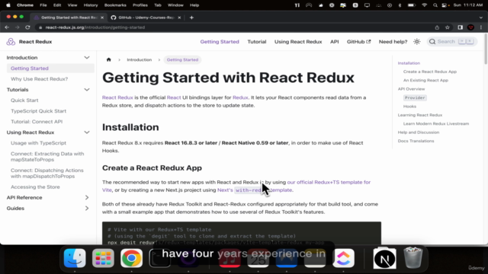
Task: Open Accessing the Store page
Action: click(x=35, y=187)
